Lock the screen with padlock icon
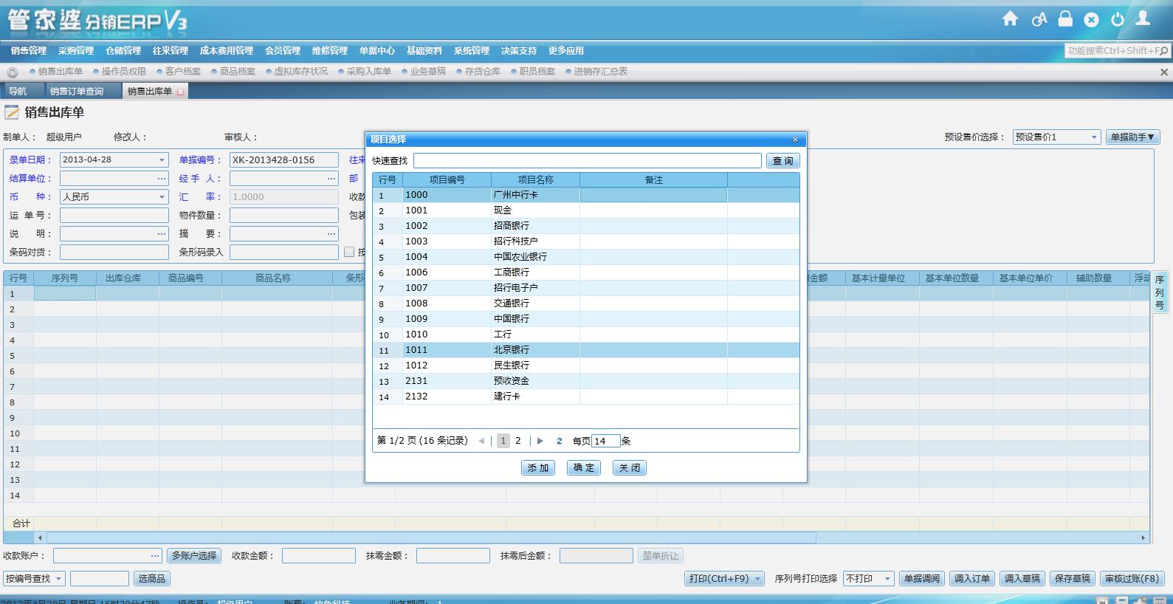This screenshot has height=604, width=1173. 1065,19
